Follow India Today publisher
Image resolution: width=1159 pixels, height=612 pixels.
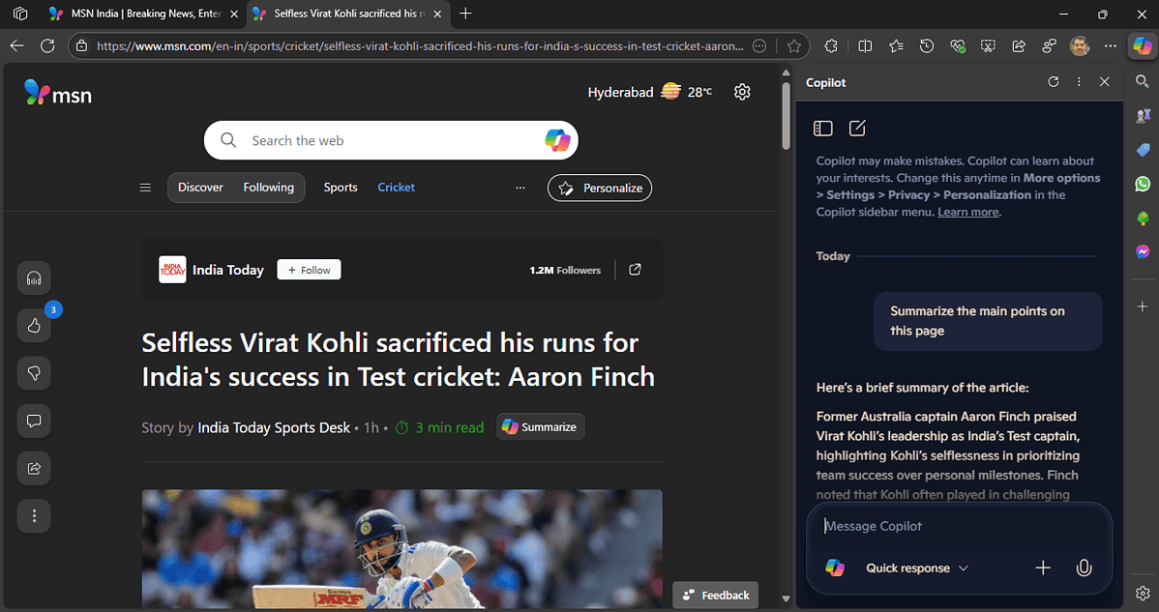click(x=309, y=270)
